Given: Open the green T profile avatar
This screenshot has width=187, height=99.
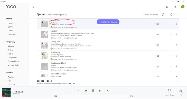Looking at the screenshot, I should [x=183, y=7].
